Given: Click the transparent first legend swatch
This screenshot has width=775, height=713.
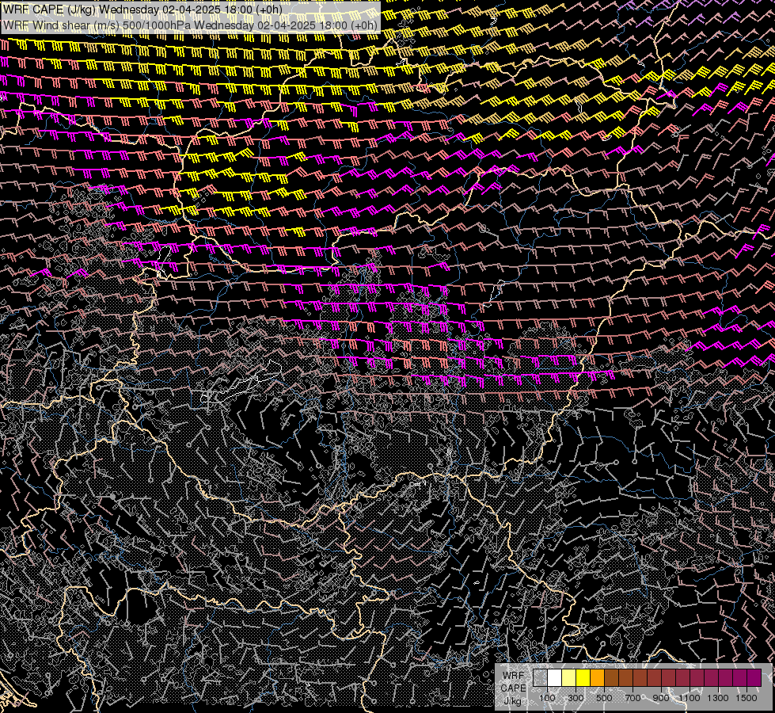Looking at the screenshot, I should coord(540,677).
